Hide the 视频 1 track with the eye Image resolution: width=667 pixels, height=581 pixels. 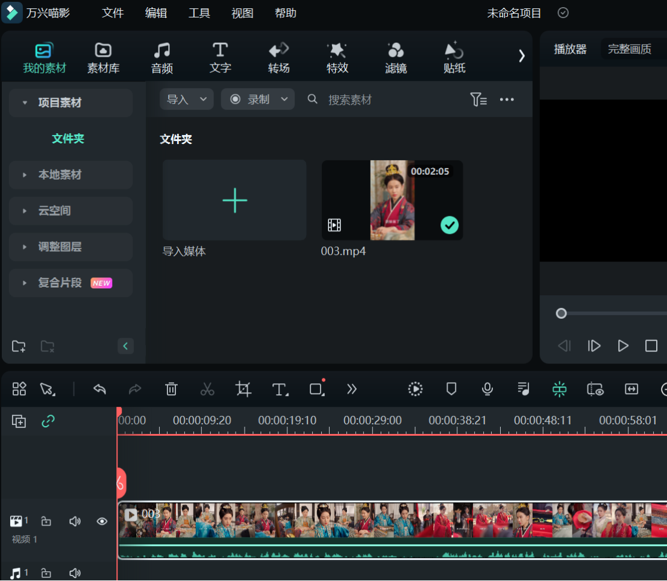click(101, 521)
